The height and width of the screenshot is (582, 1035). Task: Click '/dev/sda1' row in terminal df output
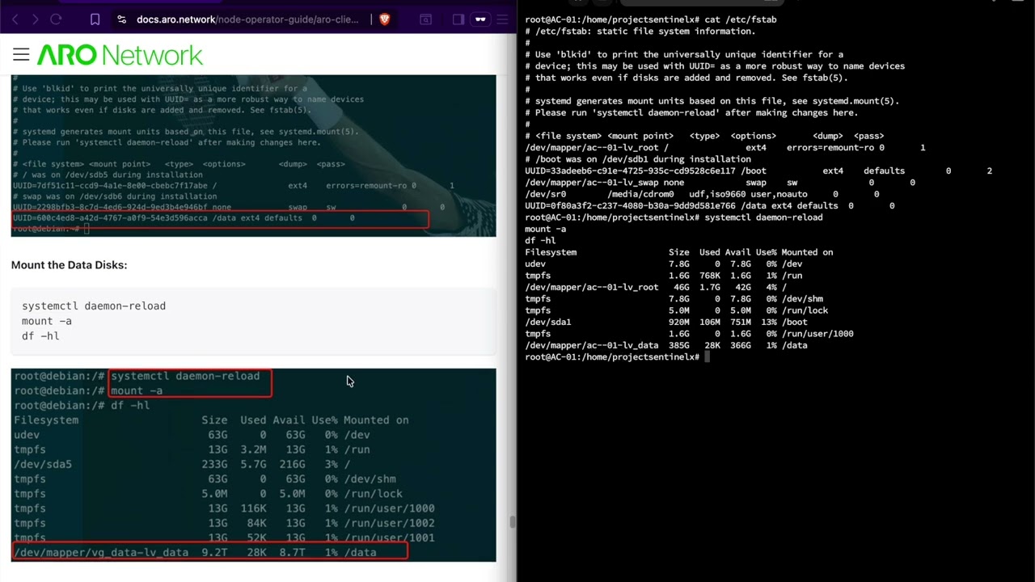tap(666, 322)
